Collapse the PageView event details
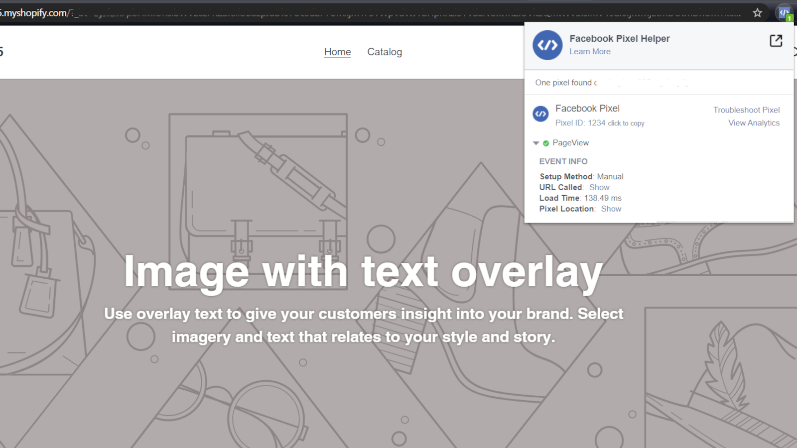 (x=536, y=143)
